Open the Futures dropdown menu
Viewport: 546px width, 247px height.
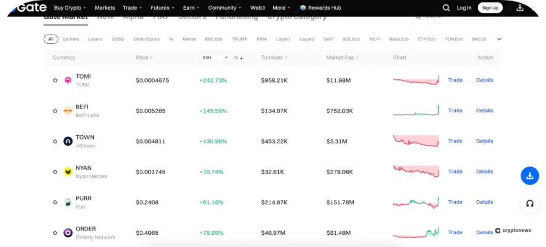pos(162,7)
